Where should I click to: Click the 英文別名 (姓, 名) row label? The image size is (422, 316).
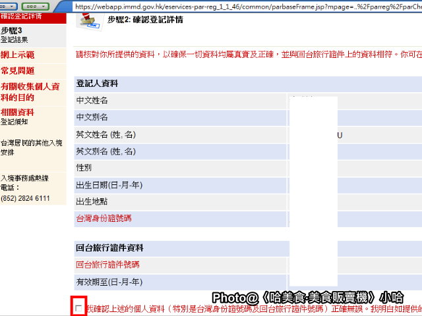tap(106, 151)
